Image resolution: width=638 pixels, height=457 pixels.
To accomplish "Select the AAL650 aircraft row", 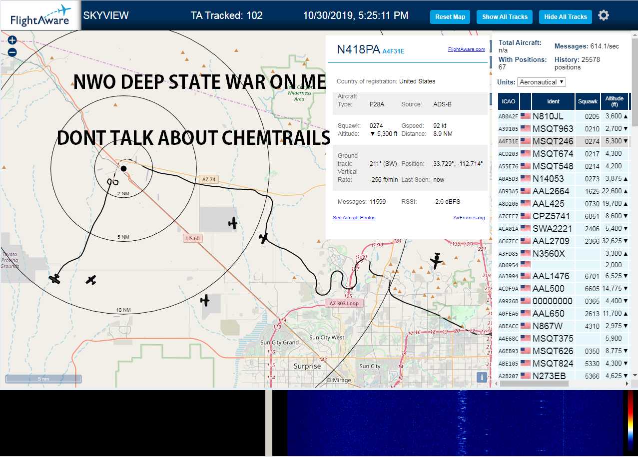I will (564, 314).
